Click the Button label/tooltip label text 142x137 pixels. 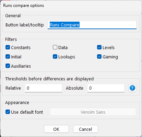25,25
